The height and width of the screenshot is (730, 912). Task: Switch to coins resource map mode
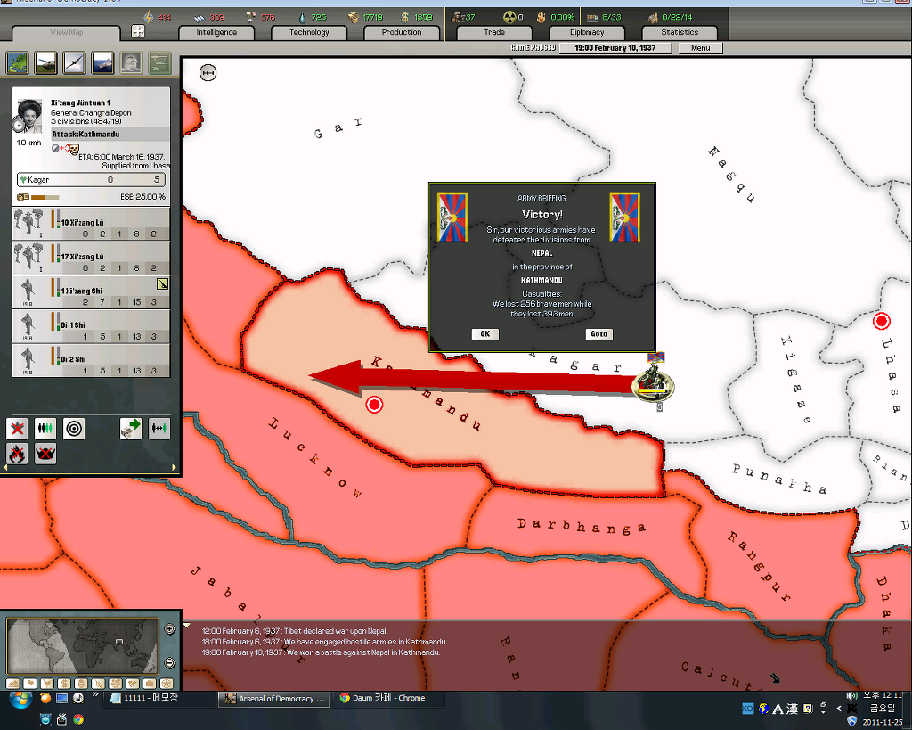pos(81,684)
